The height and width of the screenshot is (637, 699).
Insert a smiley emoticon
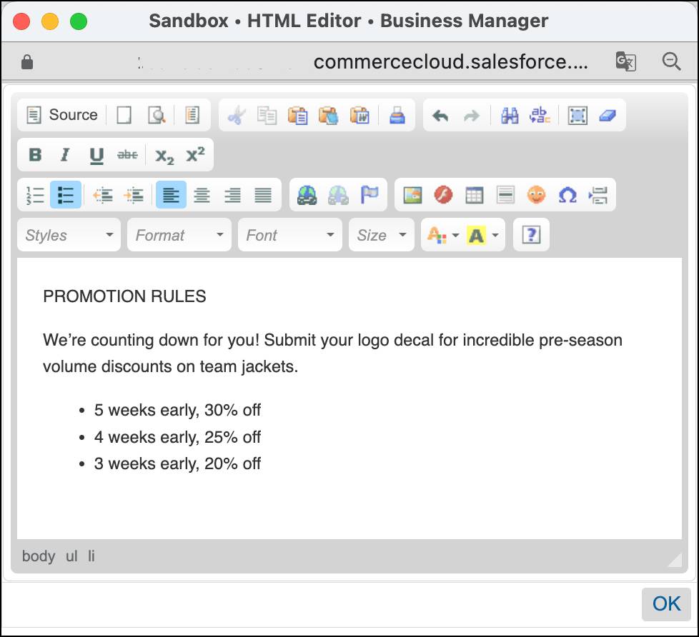click(x=536, y=195)
